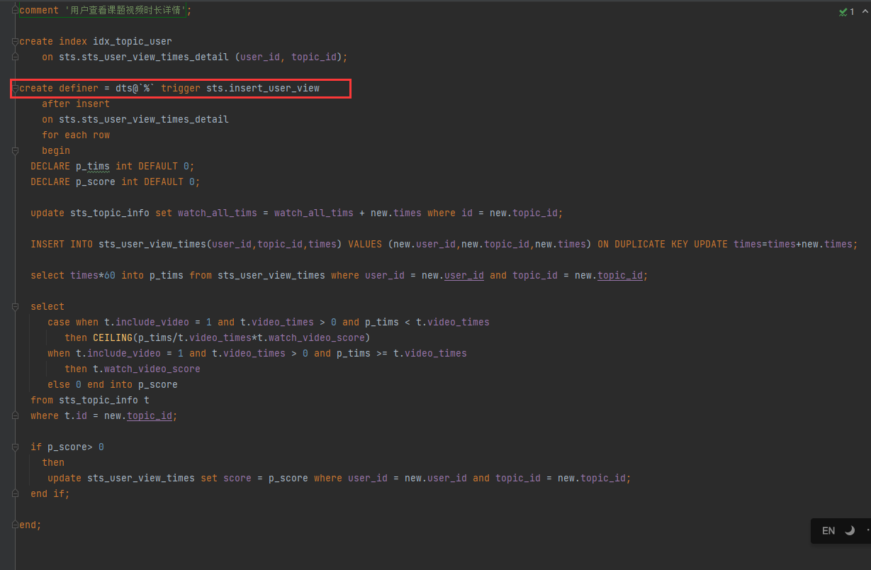The image size is (871, 570).
Task: Click fold end marker at end if
Action: coord(15,493)
